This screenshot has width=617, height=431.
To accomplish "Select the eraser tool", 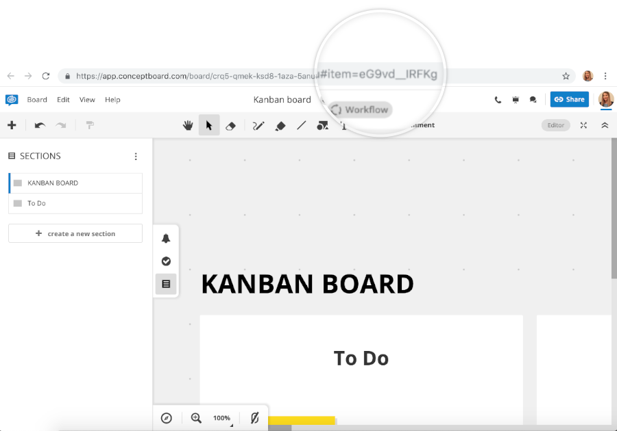I will 230,125.
